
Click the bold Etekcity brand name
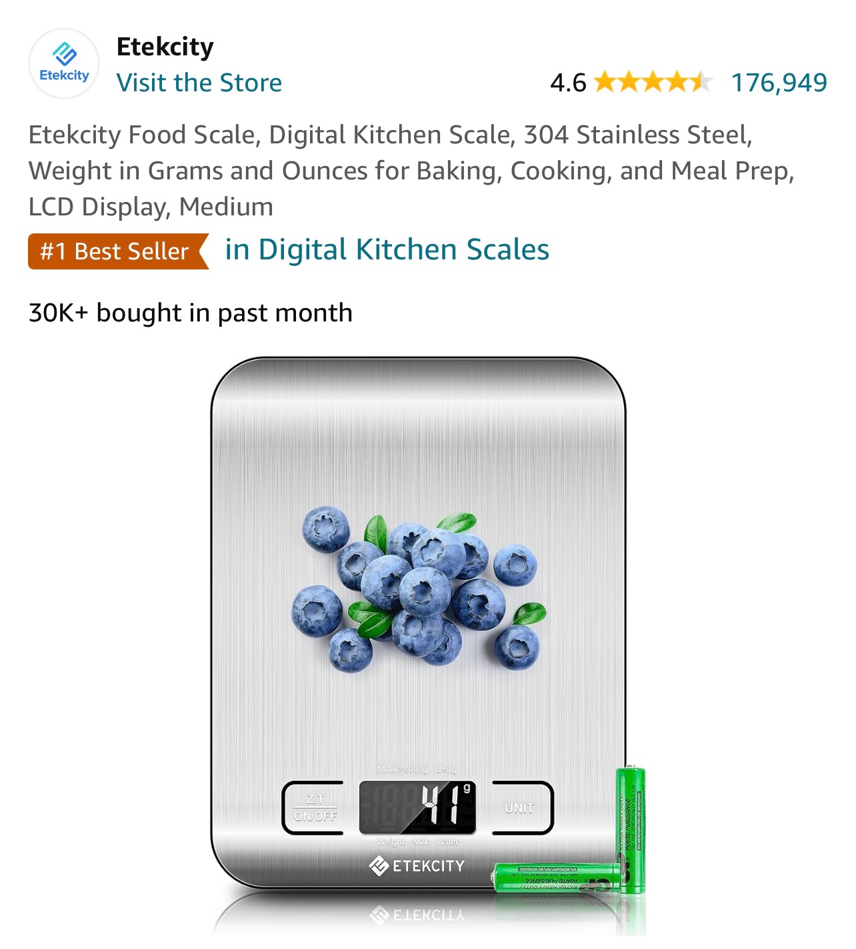[x=165, y=47]
